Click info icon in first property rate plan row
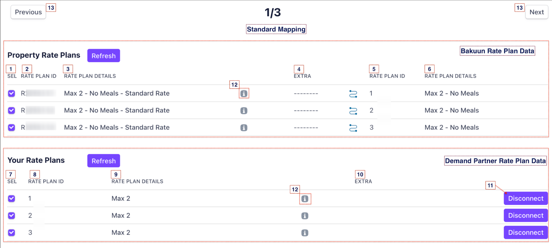The width and height of the screenshot is (552, 248). [x=244, y=93]
